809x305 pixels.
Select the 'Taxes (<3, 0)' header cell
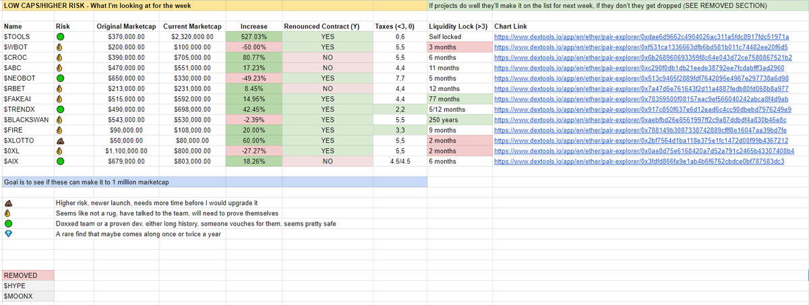pos(399,26)
